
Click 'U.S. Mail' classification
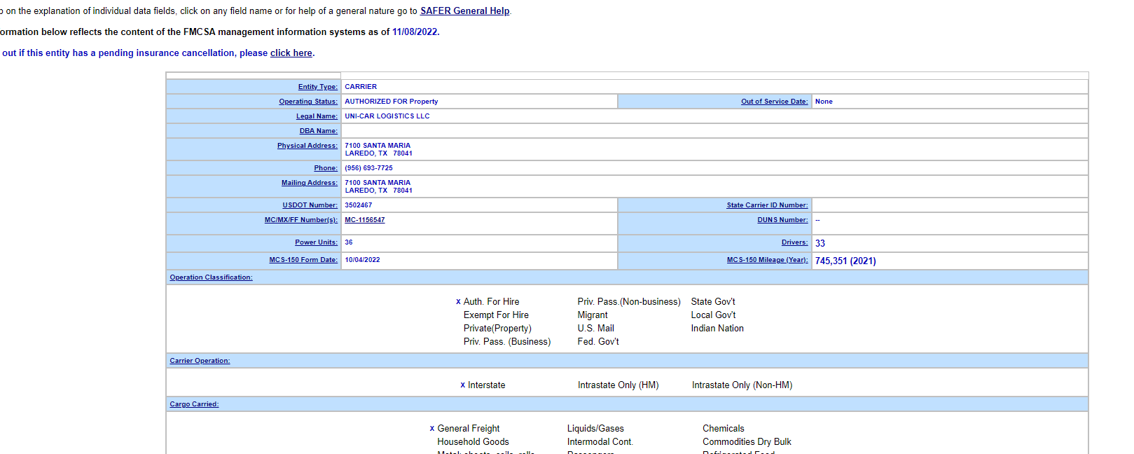(x=596, y=329)
